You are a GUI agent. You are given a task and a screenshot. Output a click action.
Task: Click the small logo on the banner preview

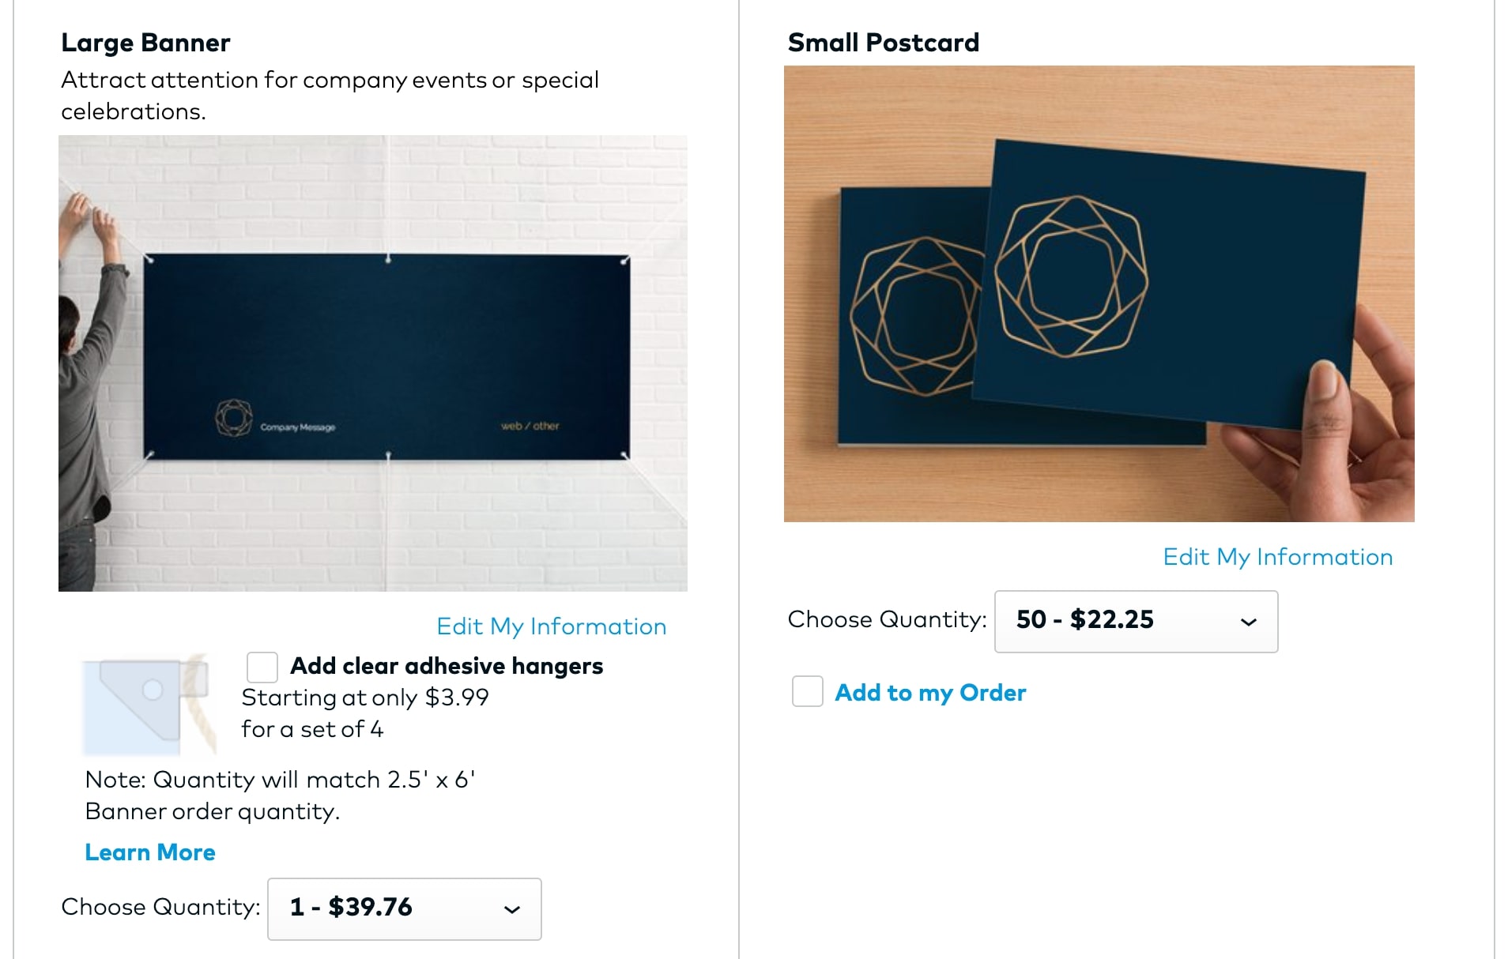(x=234, y=417)
